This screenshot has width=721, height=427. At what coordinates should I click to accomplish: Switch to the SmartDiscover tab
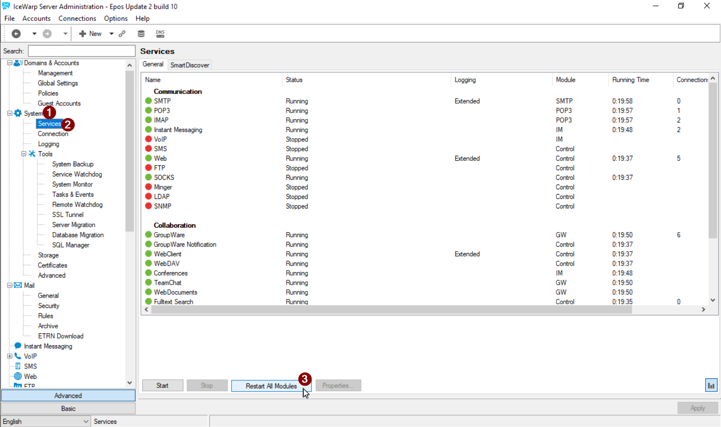190,65
